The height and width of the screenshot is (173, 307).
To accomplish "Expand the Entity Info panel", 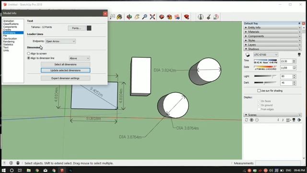I will pyautogui.click(x=272, y=28).
